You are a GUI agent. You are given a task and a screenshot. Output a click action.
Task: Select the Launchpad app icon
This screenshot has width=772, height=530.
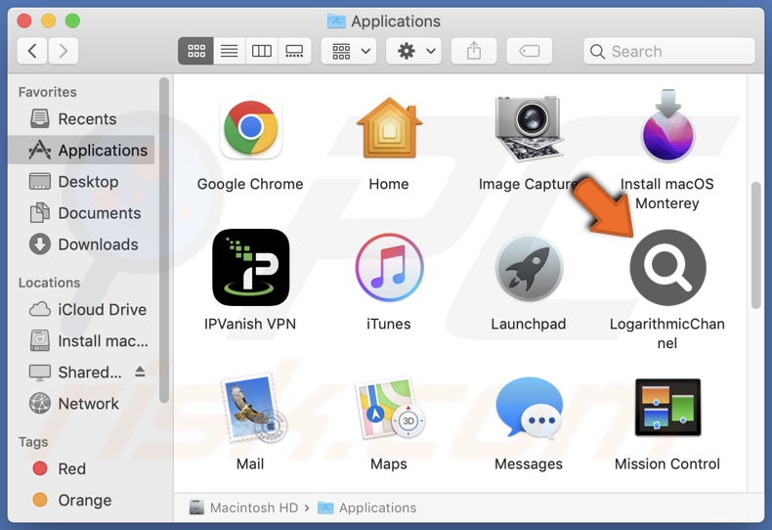coord(529,268)
